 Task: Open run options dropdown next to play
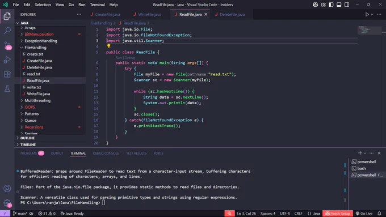(x=372, y=15)
